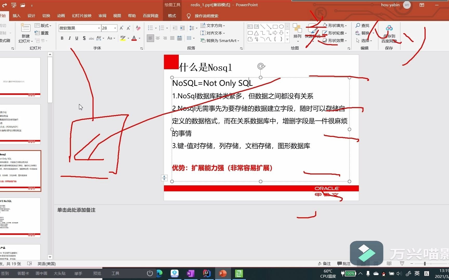Image resolution: width=449 pixels, height=280 pixels.
Task: Open font name dropdown 微软雅黑
Action: pyautogui.click(x=99, y=28)
